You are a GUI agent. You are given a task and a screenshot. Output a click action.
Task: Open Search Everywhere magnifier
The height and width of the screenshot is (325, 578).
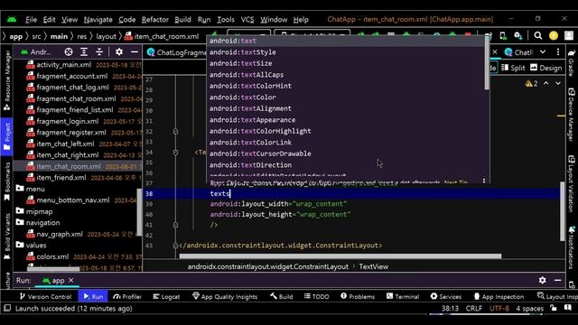tap(538, 36)
